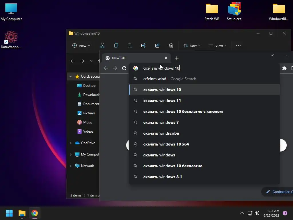
Task: Select the Setup.exe desktop icon
Action: (x=234, y=12)
